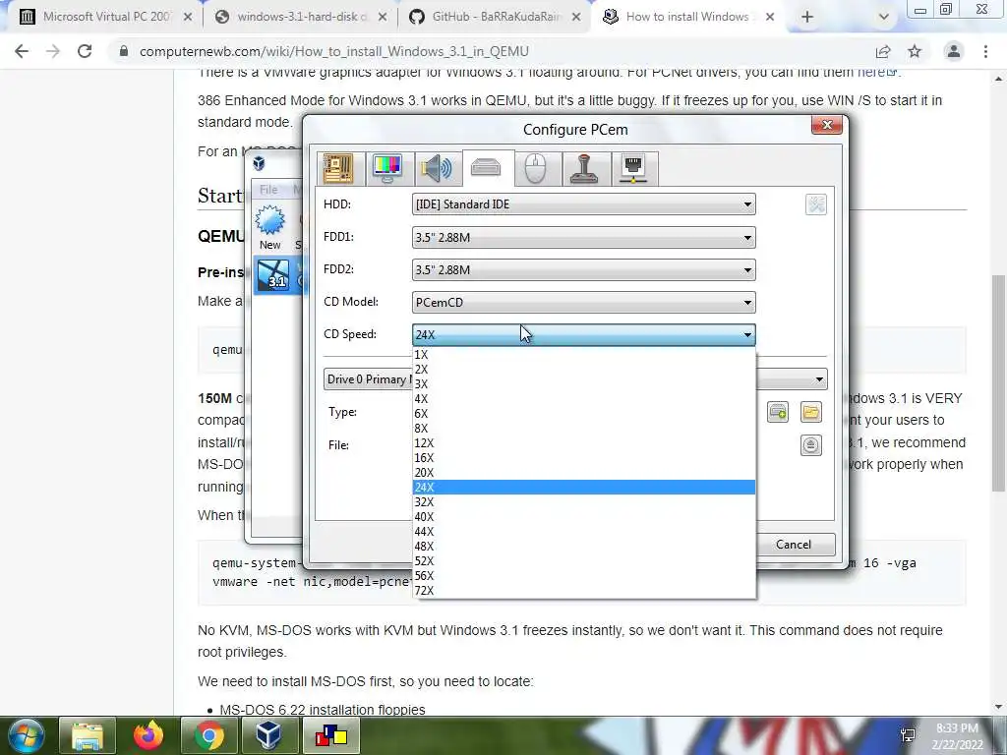Screen dimensions: 1007x755
Task: Choose the highlighted 24X CD speed
Action: tap(583, 488)
